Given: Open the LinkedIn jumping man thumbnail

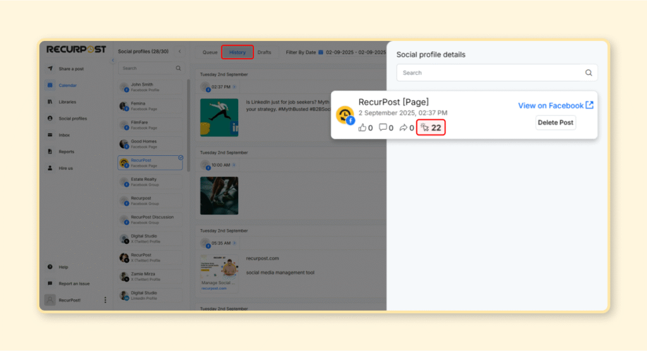Looking at the screenshot, I should (219, 117).
